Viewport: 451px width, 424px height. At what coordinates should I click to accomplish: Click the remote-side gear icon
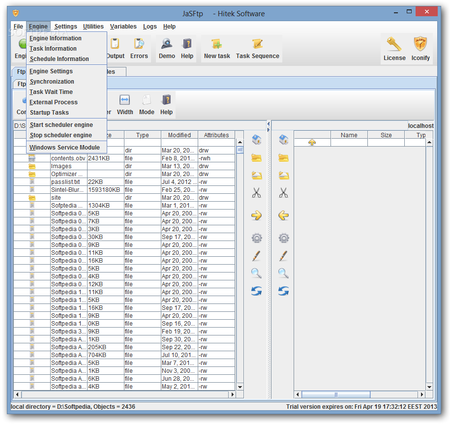tap(284, 238)
